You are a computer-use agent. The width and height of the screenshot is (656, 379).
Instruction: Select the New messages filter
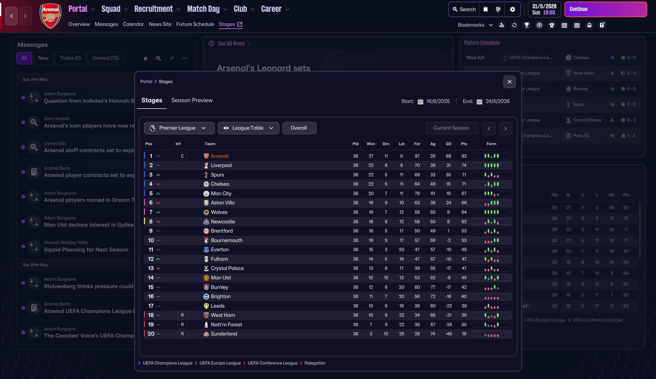[43, 58]
